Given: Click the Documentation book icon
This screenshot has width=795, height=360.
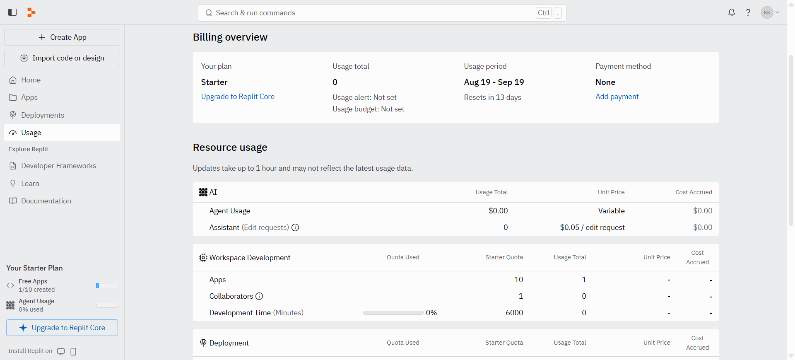Looking at the screenshot, I should coord(13,201).
